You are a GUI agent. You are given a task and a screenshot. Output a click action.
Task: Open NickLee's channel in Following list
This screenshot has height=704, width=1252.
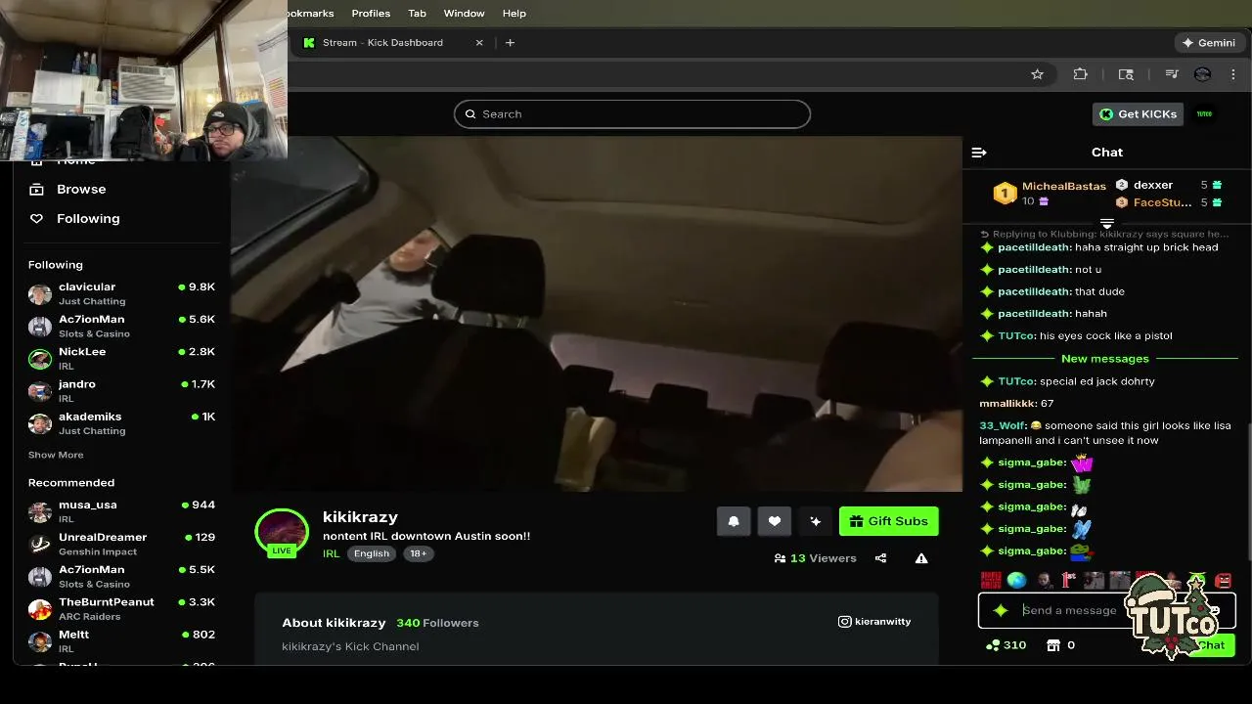tap(121, 358)
